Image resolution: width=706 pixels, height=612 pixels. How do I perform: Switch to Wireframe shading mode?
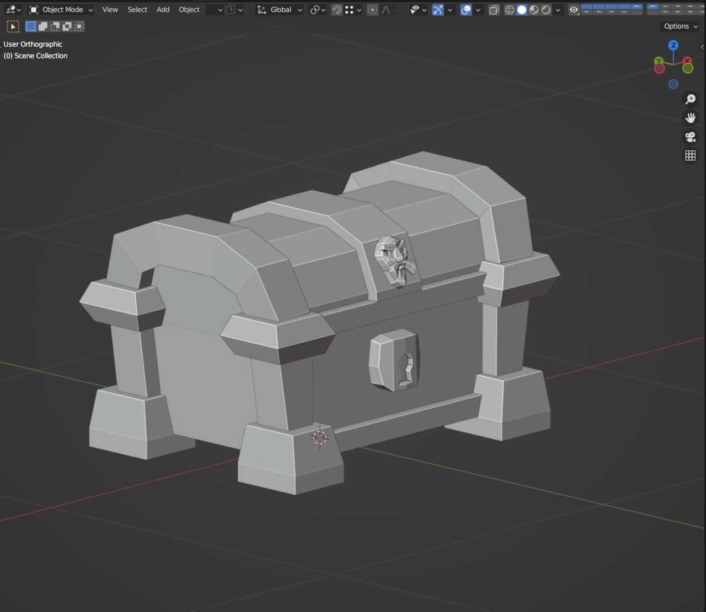(x=510, y=9)
